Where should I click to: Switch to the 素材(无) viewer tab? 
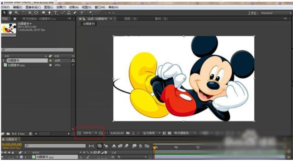(x=161, y=19)
